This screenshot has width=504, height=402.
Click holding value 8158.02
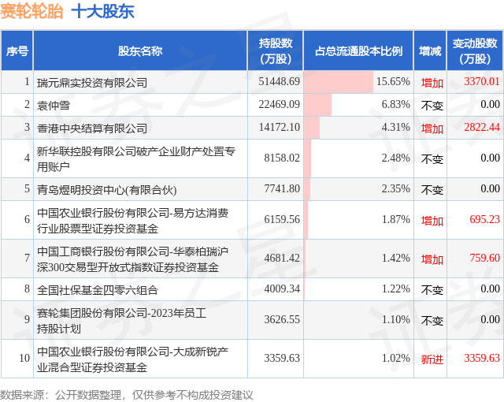pyautogui.click(x=282, y=158)
